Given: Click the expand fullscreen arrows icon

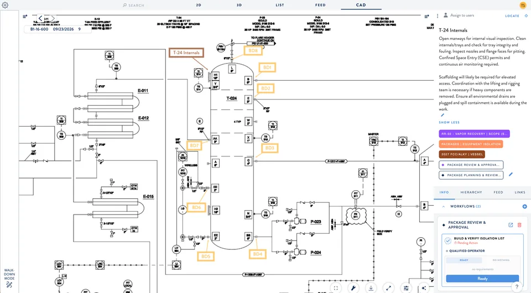Looking at the screenshot, I should [388, 288].
